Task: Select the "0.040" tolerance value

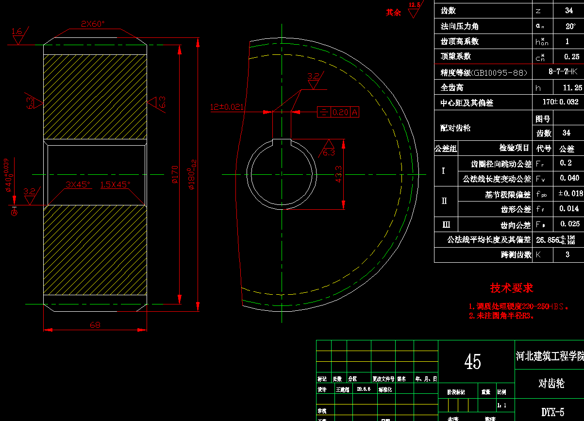Action: pyautogui.click(x=569, y=178)
